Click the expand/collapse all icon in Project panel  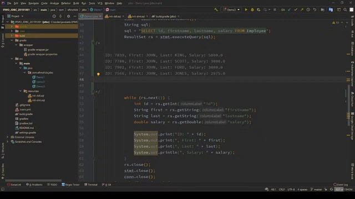[x=60, y=16]
